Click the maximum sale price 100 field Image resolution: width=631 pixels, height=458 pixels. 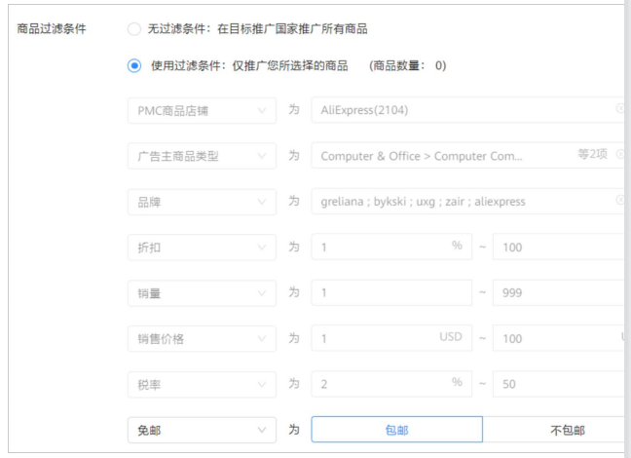click(x=559, y=338)
